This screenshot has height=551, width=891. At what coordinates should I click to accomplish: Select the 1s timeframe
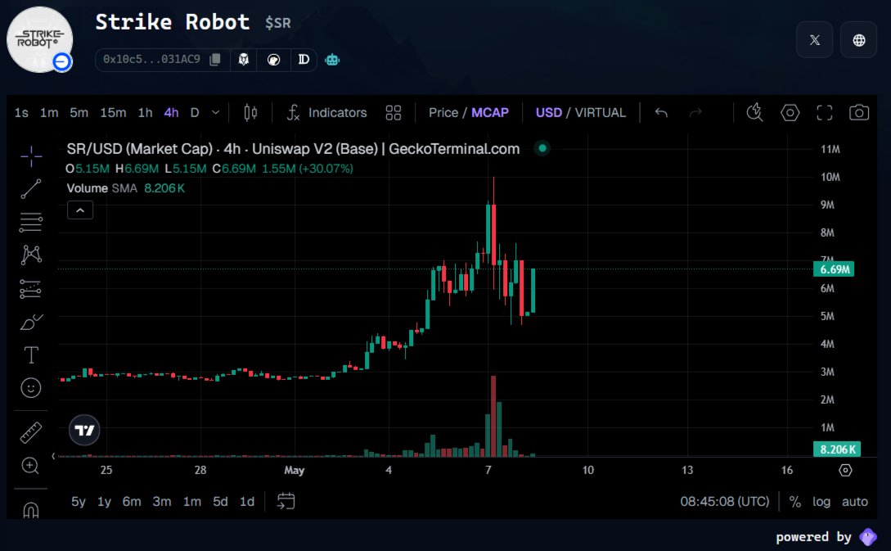coord(21,113)
